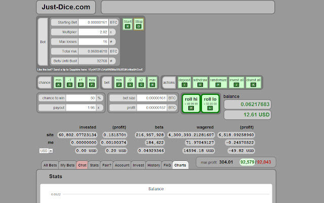This screenshot has height=203, width=324.
Task: Set chance to minimum
Action: coord(59,82)
